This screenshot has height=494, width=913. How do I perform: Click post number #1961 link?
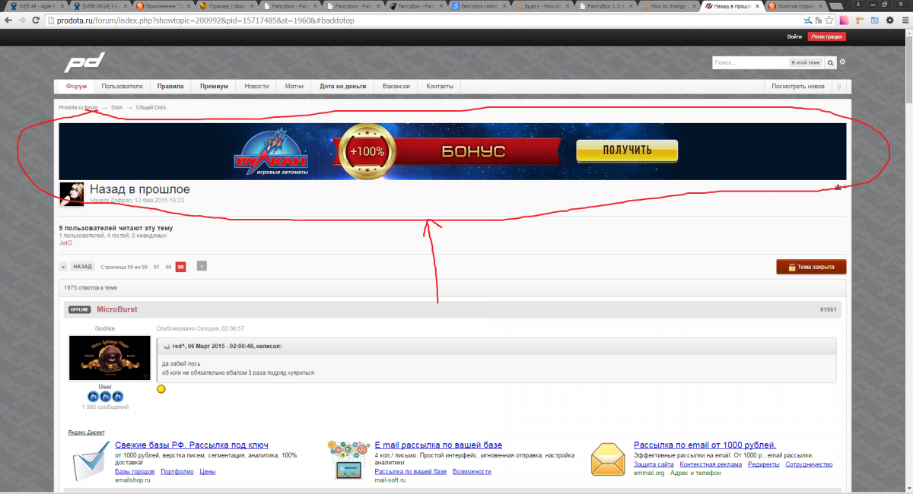coord(828,310)
